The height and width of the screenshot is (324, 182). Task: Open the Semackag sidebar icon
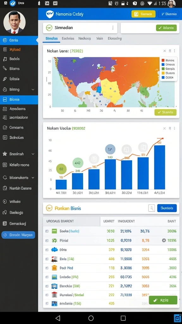click(x=5, y=223)
